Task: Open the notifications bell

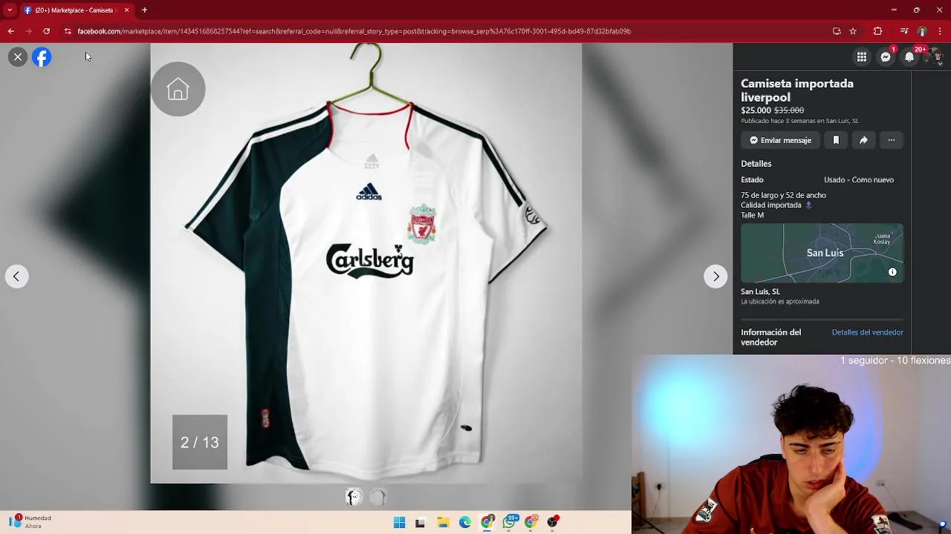Action: (x=909, y=57)
